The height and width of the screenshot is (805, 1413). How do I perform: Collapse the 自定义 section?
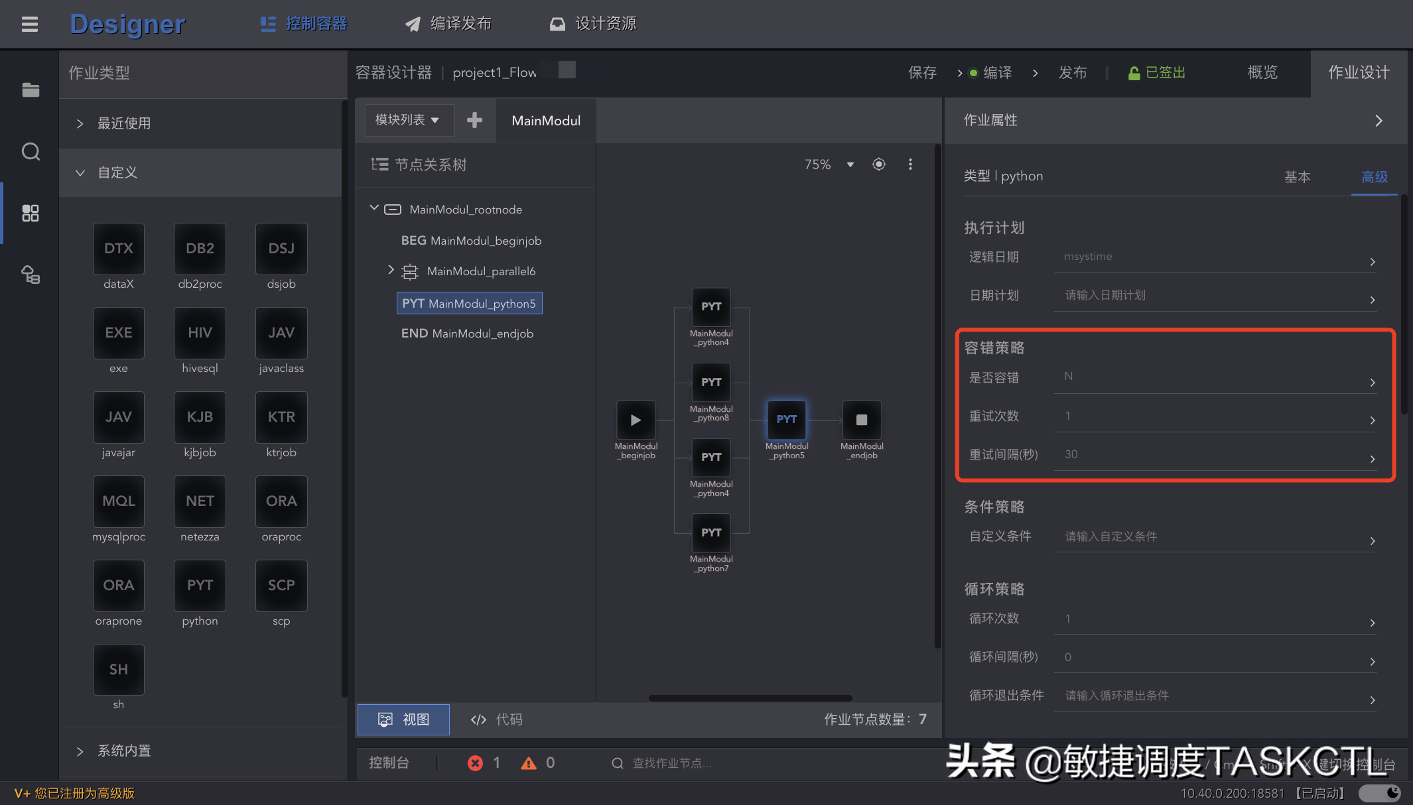200,172
